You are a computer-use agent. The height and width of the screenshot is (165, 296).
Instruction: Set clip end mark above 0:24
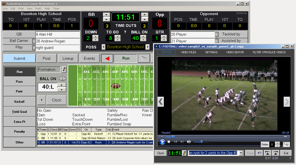coord(276,153)
